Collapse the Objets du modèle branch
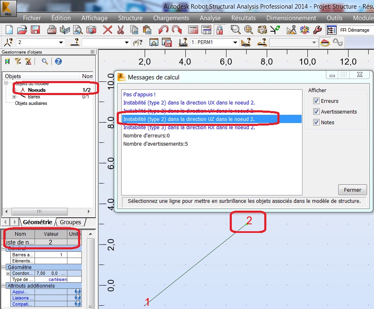 (6, 83)
